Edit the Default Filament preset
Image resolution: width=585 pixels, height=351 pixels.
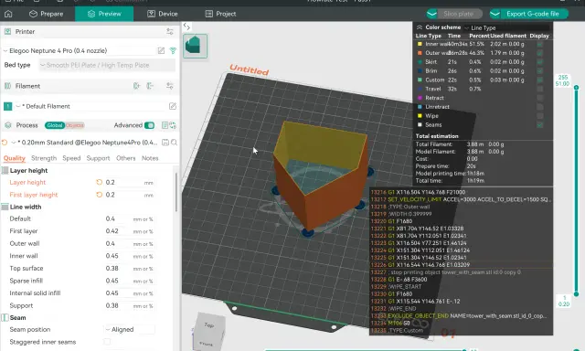click(173, 106)
